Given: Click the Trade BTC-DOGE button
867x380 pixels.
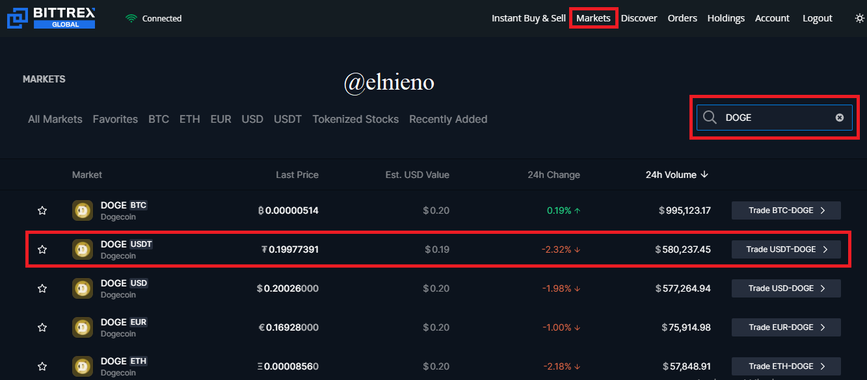Looking at the screenshot, I should pyautogui.click(x=786, y=210).
